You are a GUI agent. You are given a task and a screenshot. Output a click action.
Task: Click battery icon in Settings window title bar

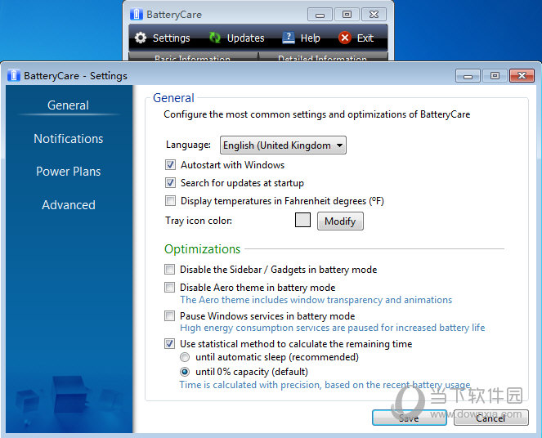(x=13, y=75)
